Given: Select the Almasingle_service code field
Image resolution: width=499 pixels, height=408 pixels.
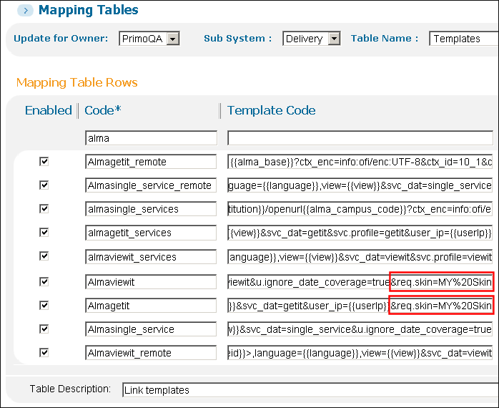Looking at the screenshot, I should [150, 329].
